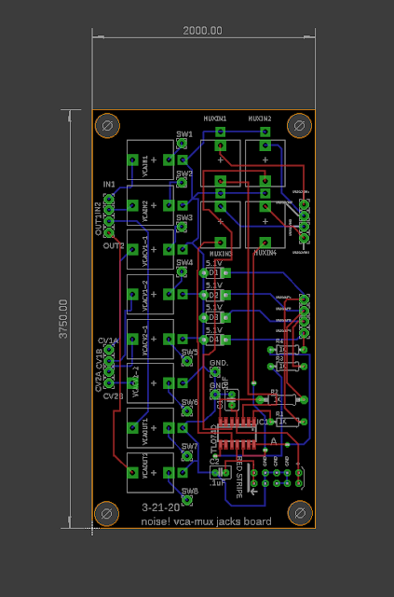Click the IN1 header label

pos(109,185)
